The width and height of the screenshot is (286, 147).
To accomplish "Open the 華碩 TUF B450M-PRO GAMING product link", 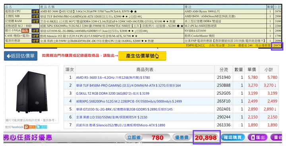I will (x=128, y=85).
